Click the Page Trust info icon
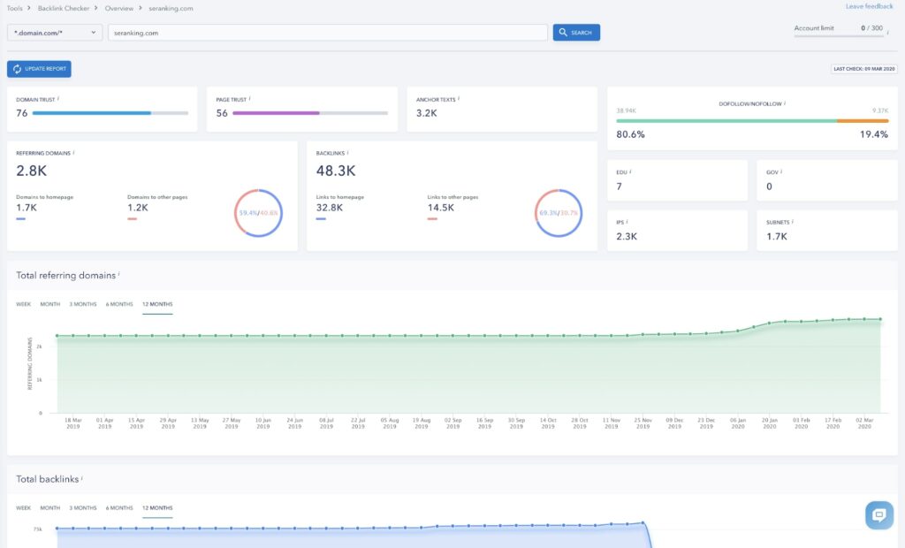This screenshot has height=548, width=905. click(x=250, y=99)
